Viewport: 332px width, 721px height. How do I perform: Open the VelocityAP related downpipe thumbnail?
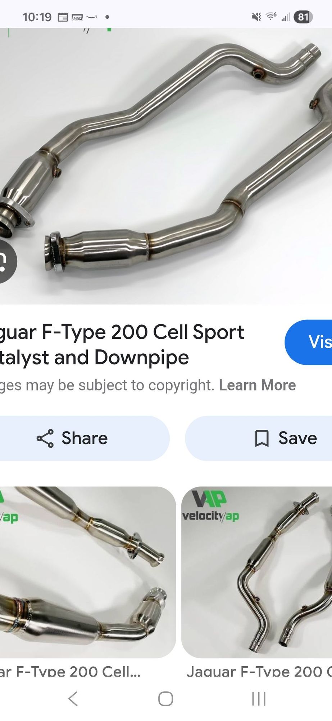256,572
